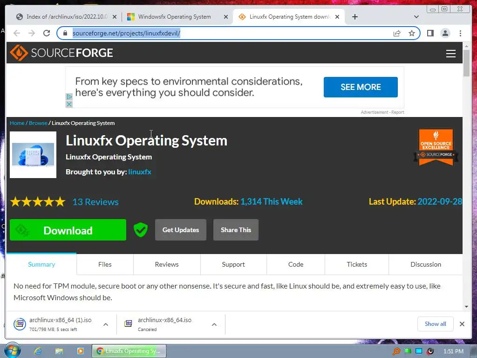
Task: Click the SEE MORE ad button
Action: coord(361,87)
